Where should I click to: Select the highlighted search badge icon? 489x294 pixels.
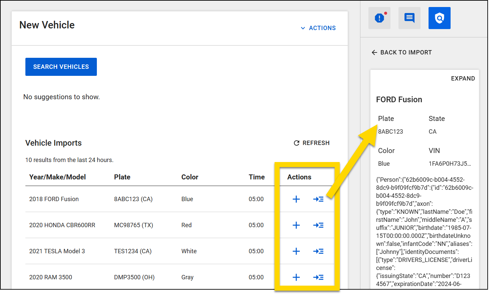coord(440,18)
